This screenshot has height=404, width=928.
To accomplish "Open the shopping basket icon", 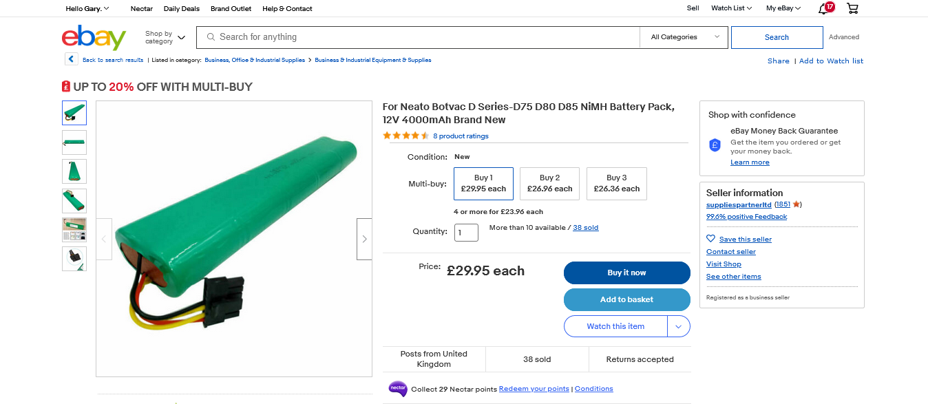I will pos(852,8).
